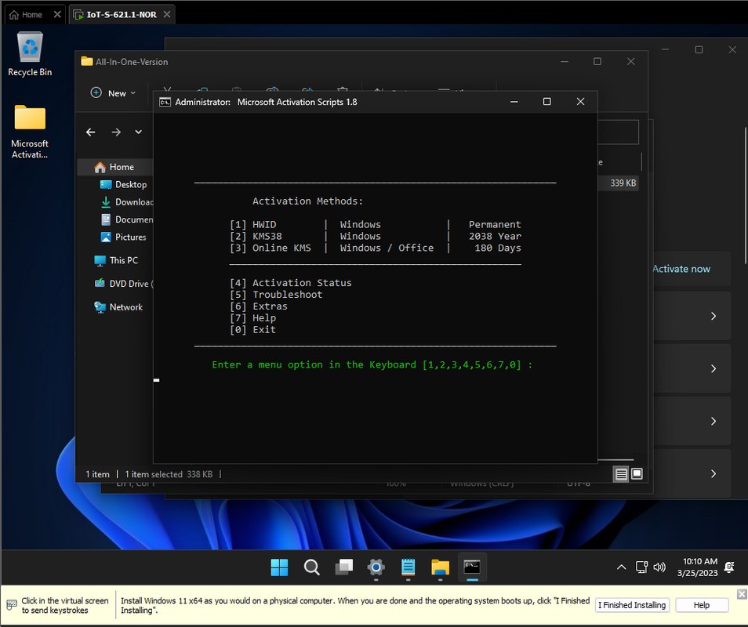This screenshot has width=748, height=627.
Task: Select Home in the navigation pane
Action: click(x=115, y=167)
